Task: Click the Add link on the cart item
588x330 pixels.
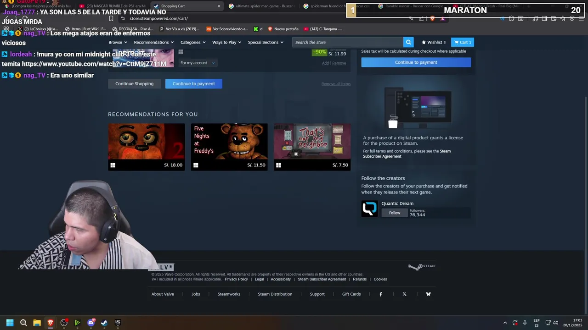Action: click(325, 63)
